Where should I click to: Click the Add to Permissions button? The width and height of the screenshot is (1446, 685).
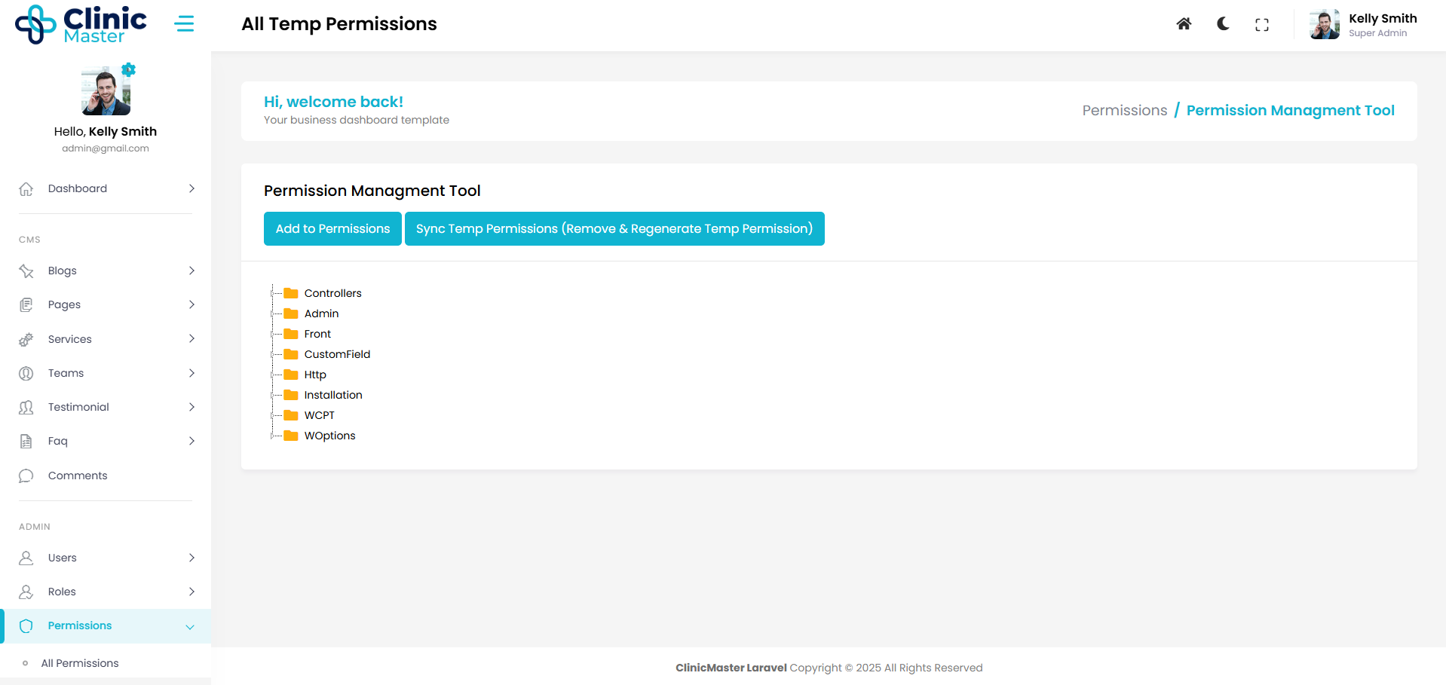click(332, 229)
